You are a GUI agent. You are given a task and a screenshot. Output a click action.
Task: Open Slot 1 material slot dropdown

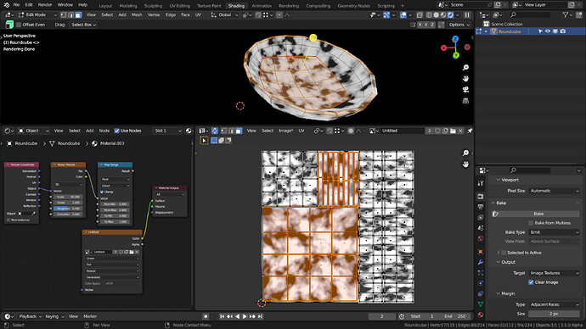[x=168, y=131]
